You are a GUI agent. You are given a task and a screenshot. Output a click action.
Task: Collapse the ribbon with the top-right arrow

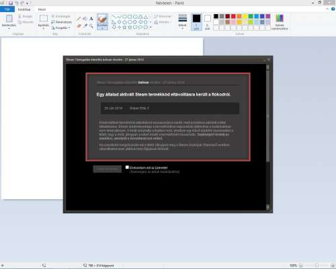pos(327,9)
